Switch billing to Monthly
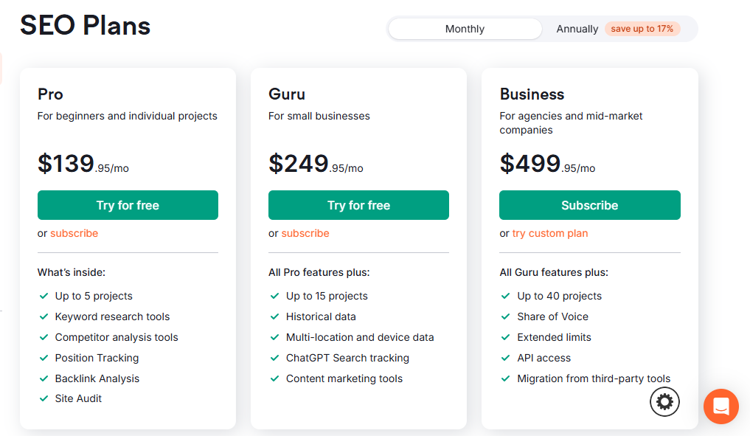Viewport: 750px width, 436px height. pyautogui.click(x=465, y=29)
